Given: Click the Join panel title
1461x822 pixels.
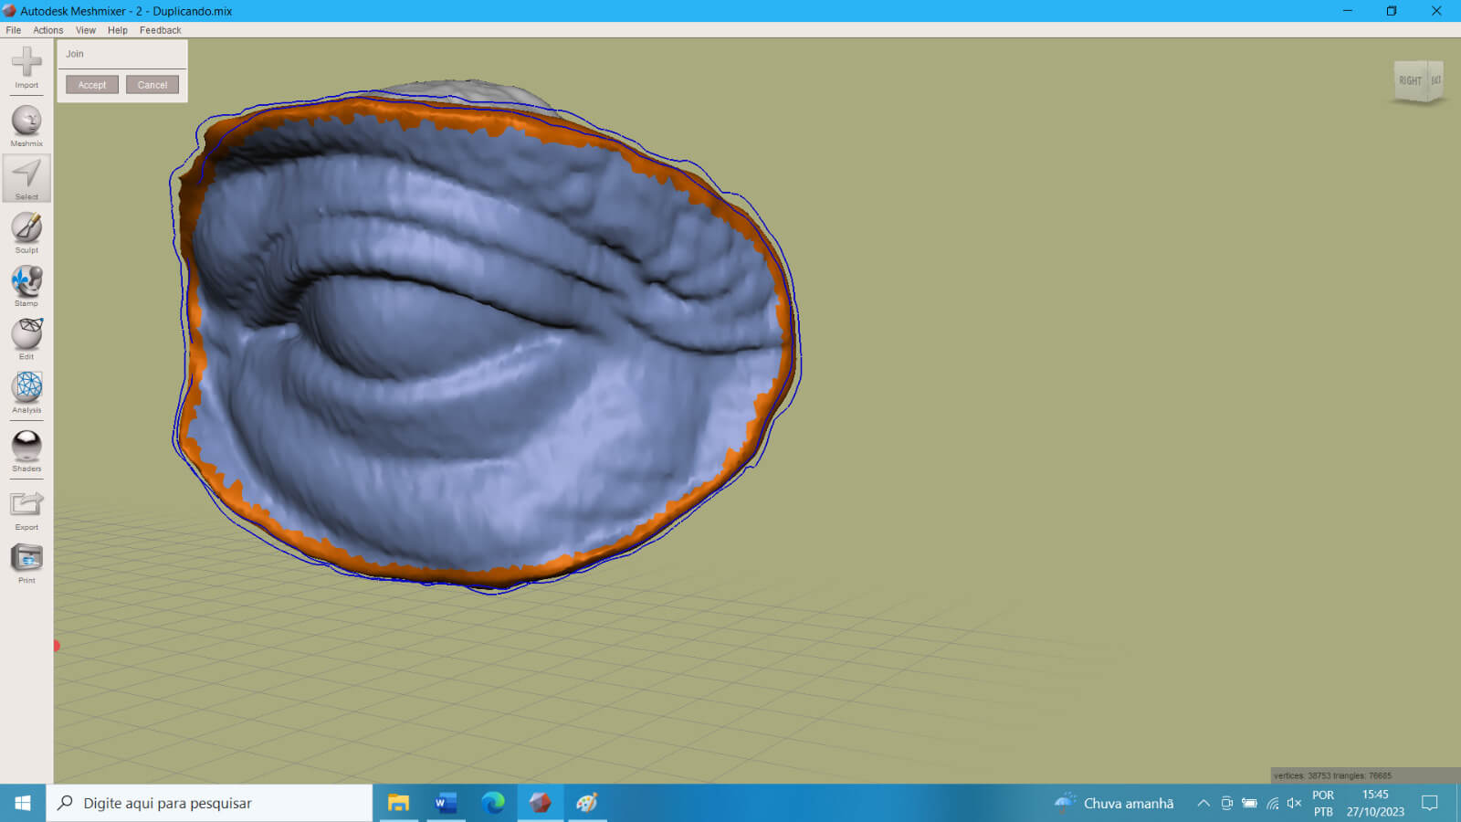Looking at the screenshot, I should [75, 54].
